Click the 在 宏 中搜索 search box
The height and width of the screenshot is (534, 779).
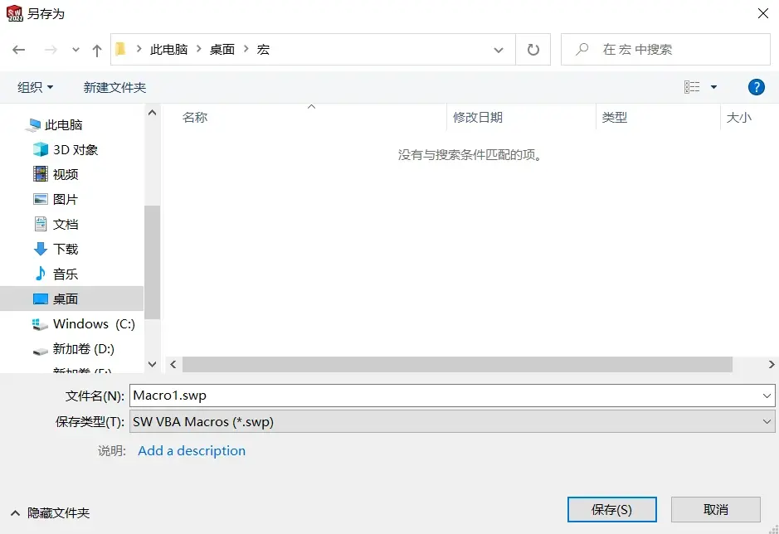point(665,49)
